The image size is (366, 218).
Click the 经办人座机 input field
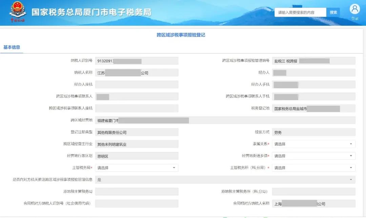[137, 84]
